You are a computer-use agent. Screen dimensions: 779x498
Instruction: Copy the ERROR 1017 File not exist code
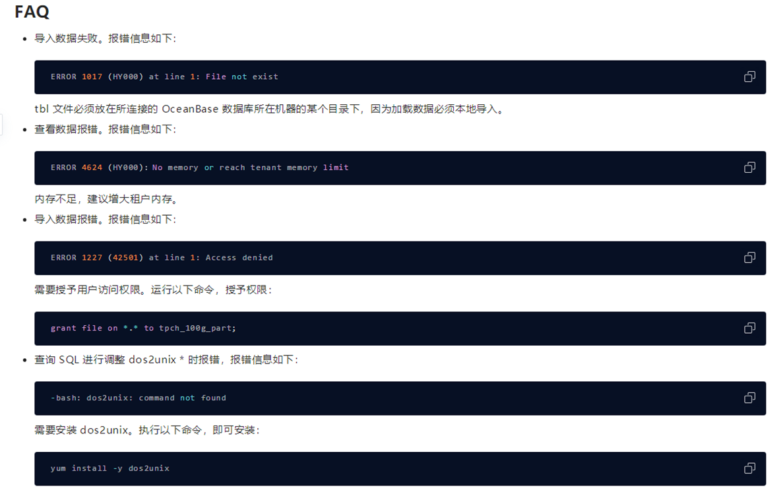[749, 77]
